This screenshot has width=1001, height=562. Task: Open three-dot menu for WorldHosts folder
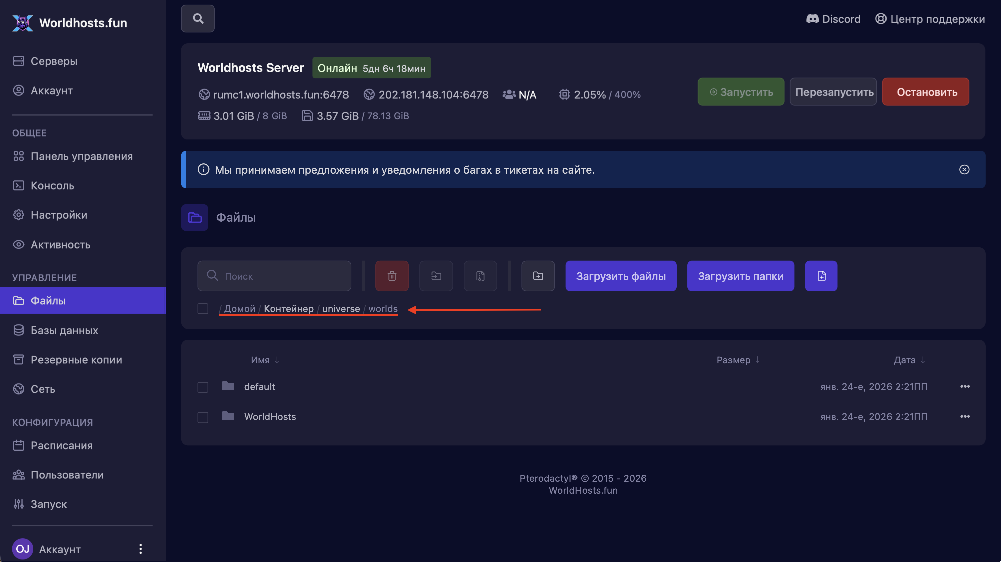(965, 417)
